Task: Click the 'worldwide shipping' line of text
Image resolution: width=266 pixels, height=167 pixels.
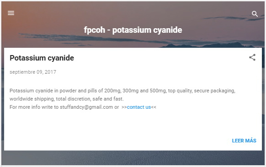Action: pyautogui.click(x=67, y=99)
